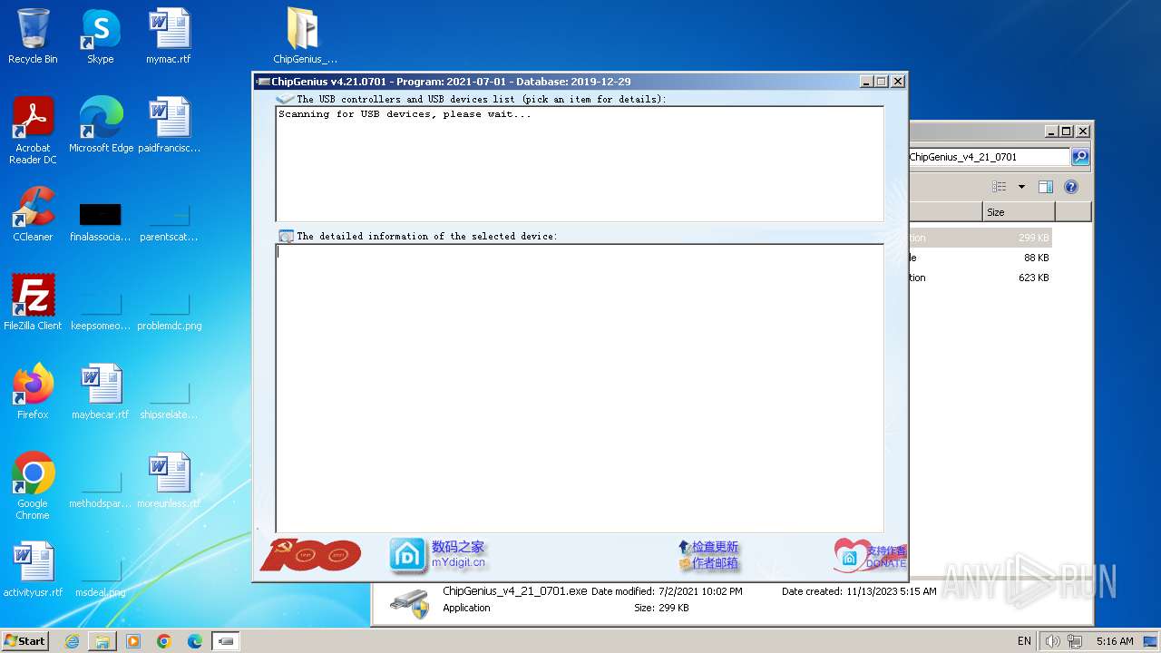1161x653 pixels.
Task: Click the DONATE heart icon
Action: click(x=869, y=555)
